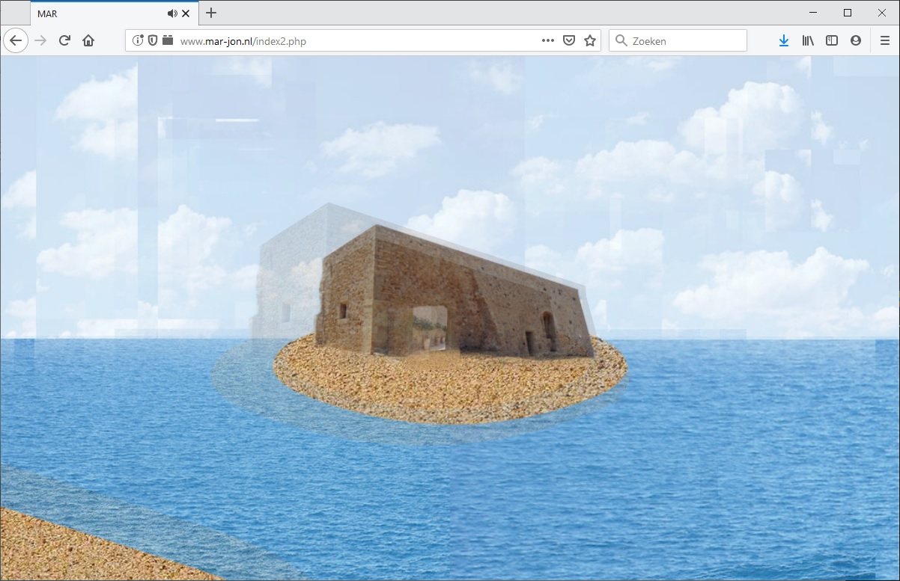900x581 pixels.
Task: Open the site permissions icon in address bar
Action: [x=168, y=40]
